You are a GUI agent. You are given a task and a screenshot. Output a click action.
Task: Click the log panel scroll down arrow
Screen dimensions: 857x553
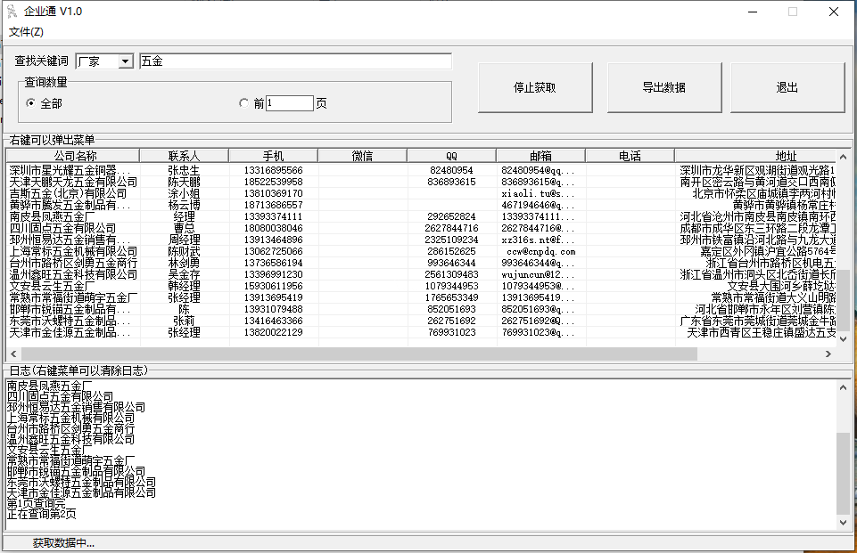(843, 525)
